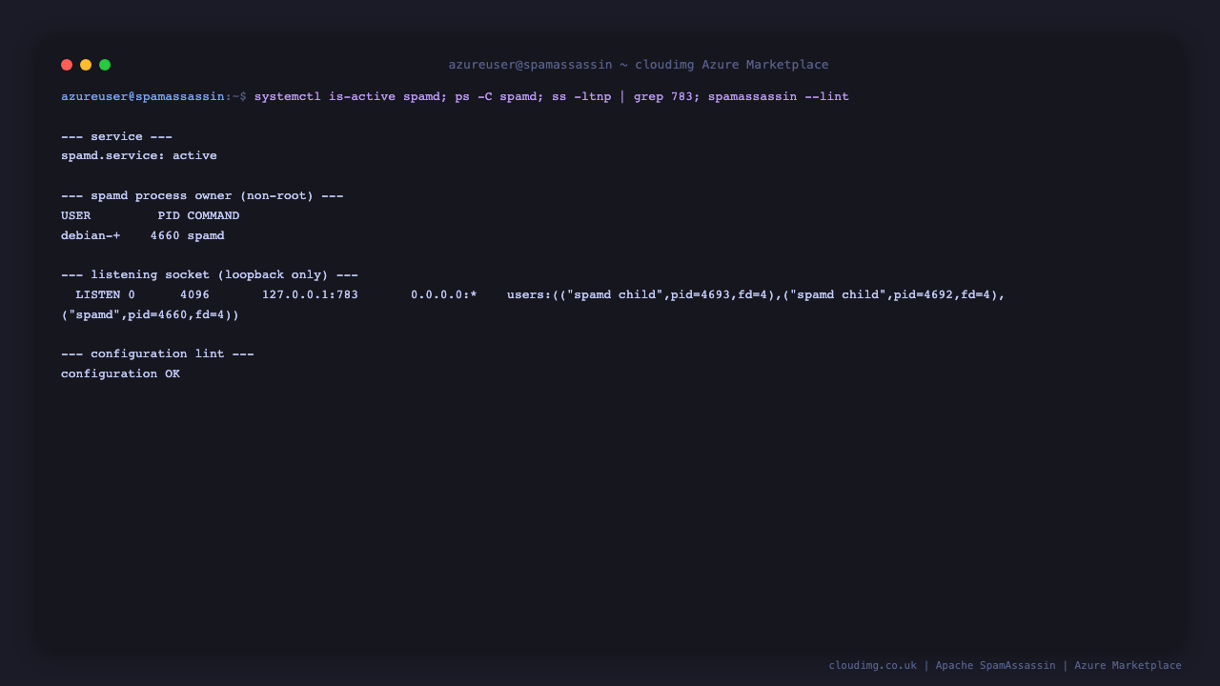Click the backlog value '4096'

[x=194, y=295]
